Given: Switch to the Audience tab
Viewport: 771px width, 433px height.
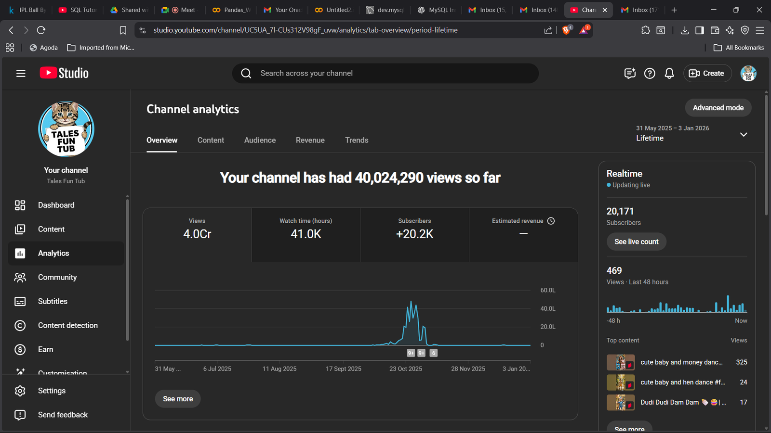Looking at the screenshot, I should [x=260, y=140].
